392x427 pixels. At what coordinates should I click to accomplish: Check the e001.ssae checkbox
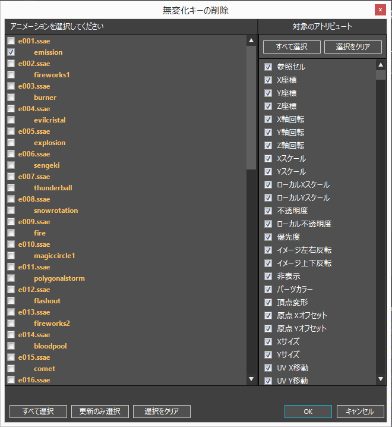click(11, 41)
